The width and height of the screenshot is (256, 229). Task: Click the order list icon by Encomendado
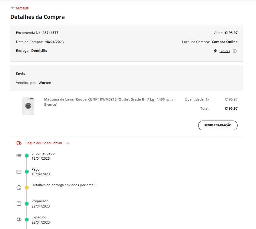click(19, 155)
